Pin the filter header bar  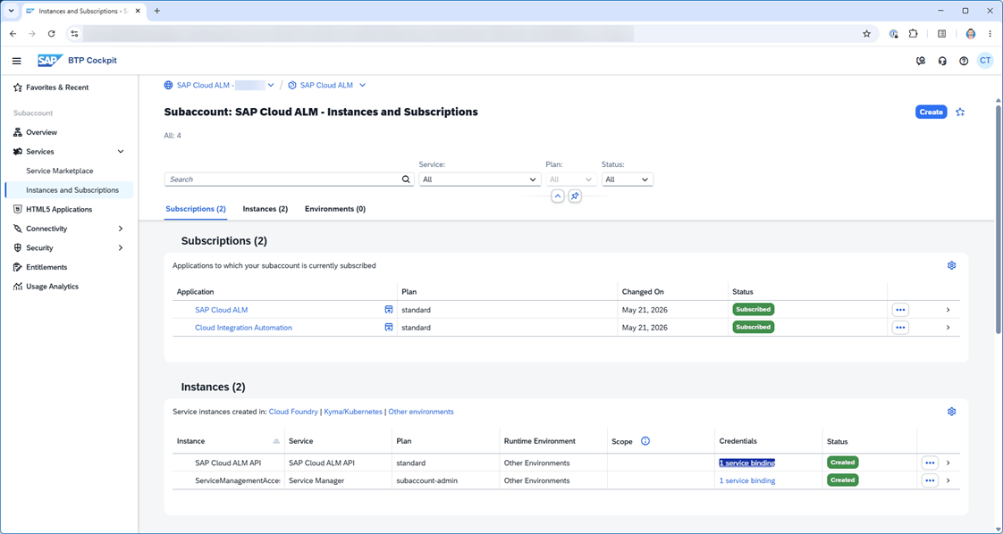575,196
